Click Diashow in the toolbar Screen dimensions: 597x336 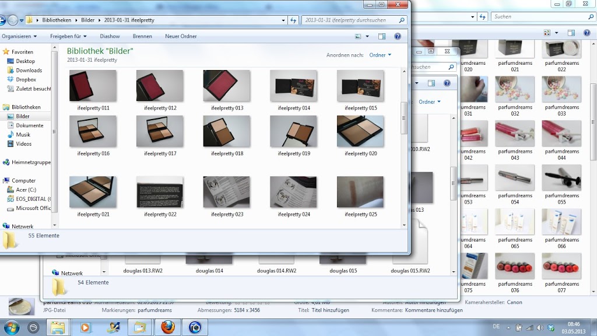pos(110,36)
